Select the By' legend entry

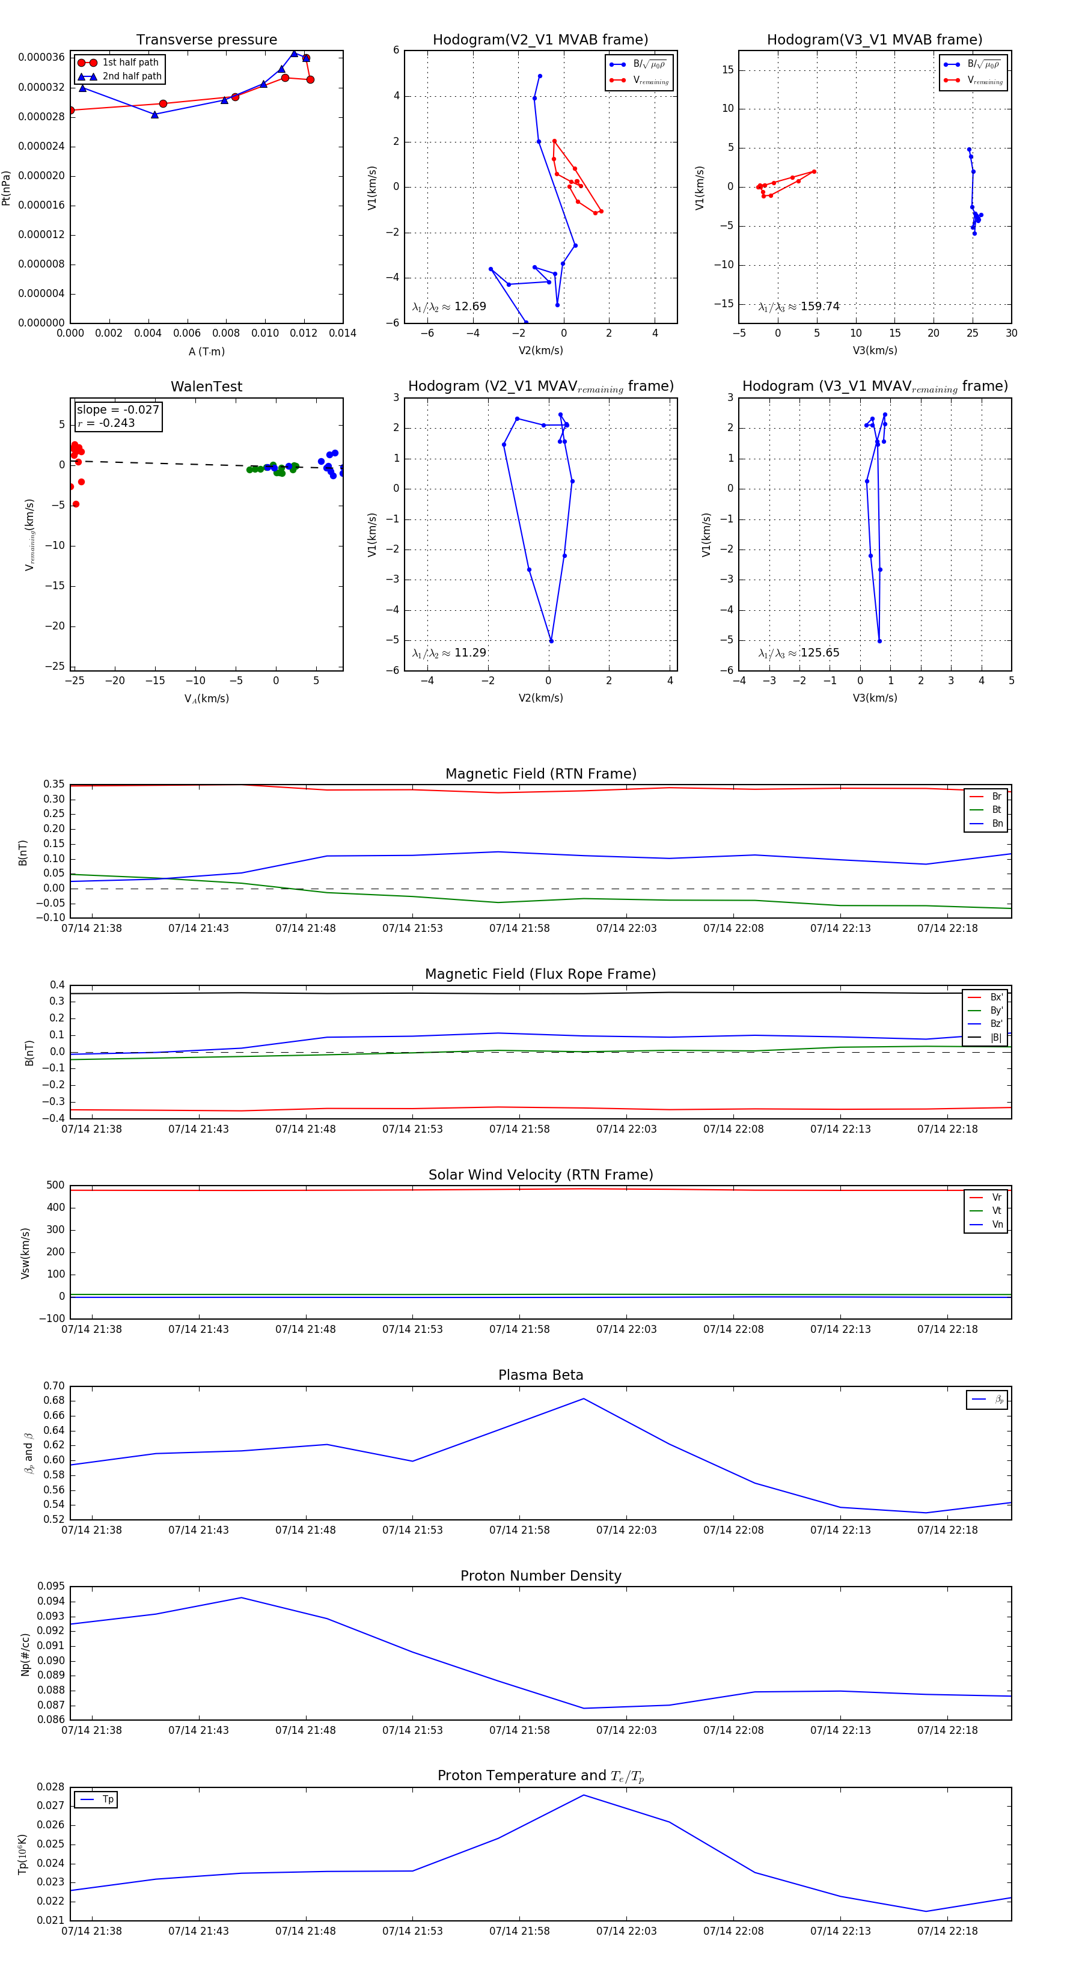click(x=986, y=1011)
